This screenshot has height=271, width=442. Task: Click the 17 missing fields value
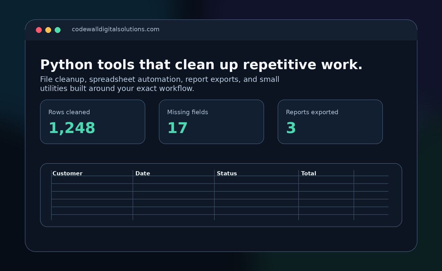[177, 128]
